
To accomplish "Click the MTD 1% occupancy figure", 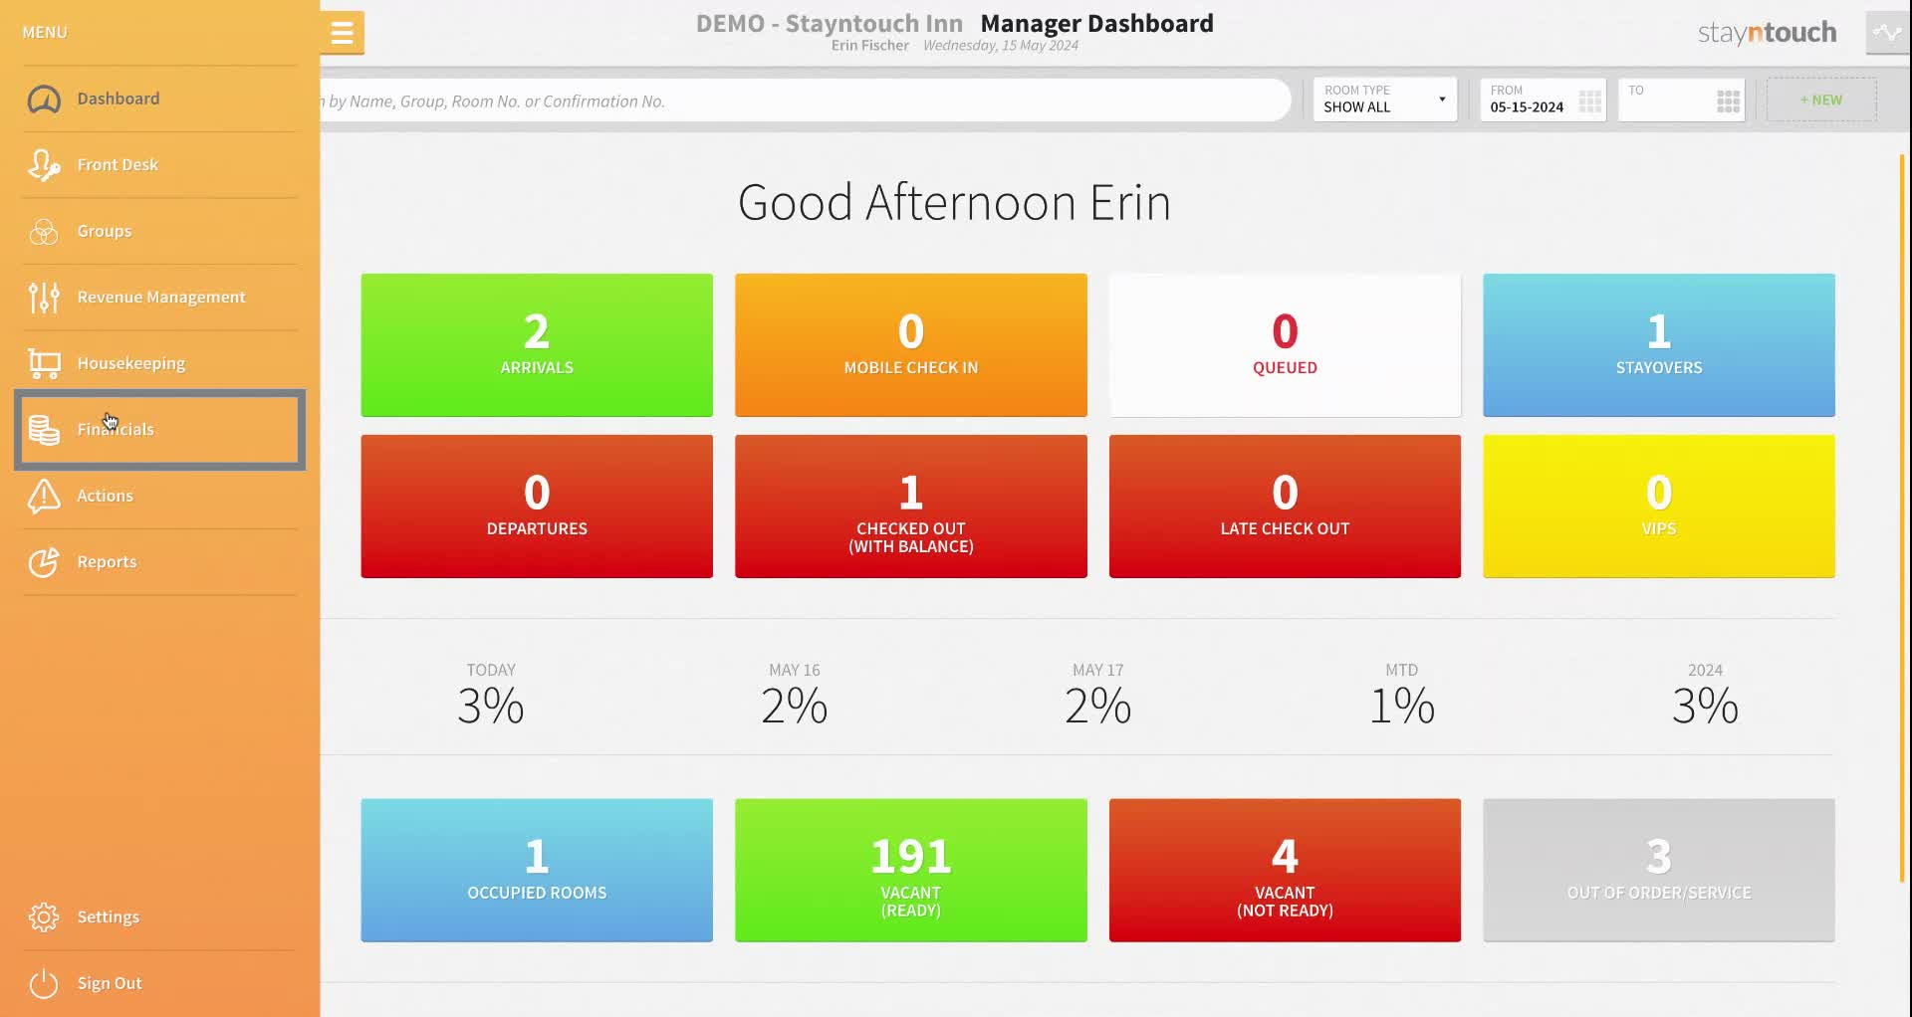I will (1402, 706).
